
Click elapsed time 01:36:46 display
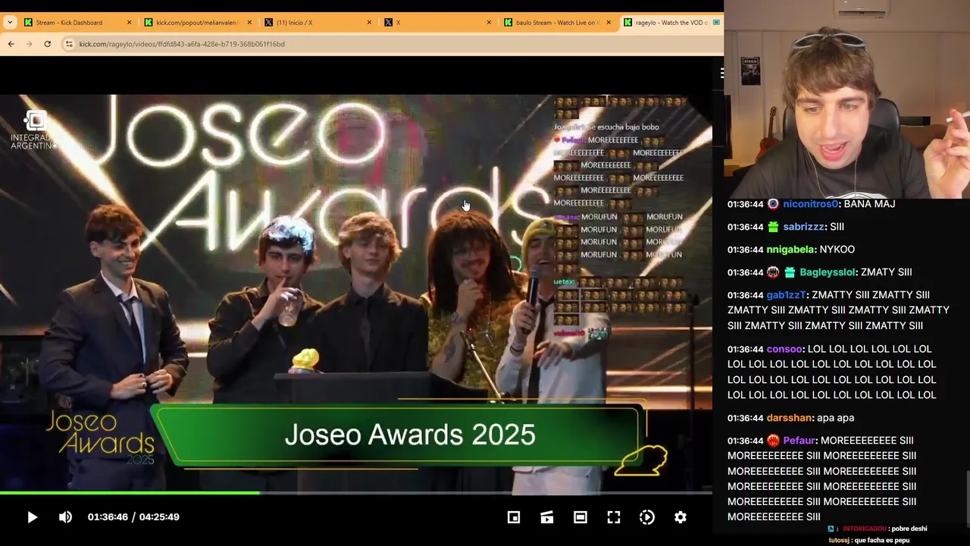click(108, 517)
